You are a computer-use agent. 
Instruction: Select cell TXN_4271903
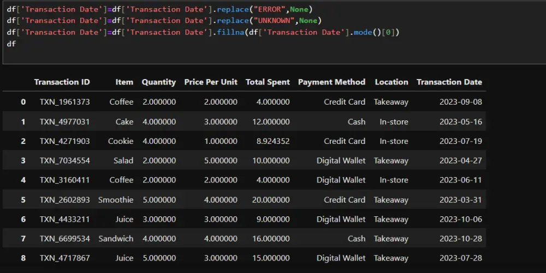pyautogui.click(x=65, y=141)
